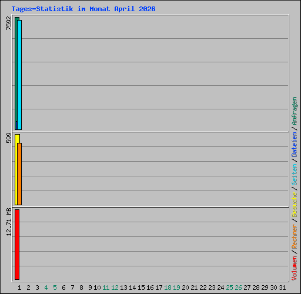The width and height of the screenshot is (301, 294).
Task: Click the '599' y-axis value
Action: [9, 138]
